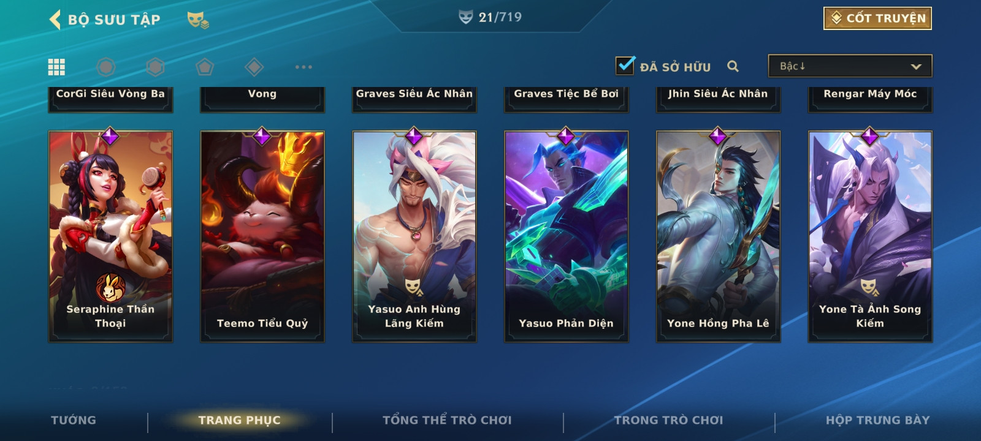Filter skins by the diamond rarity icon
Image resolution: width=981 pixels, height=441 pixels.
254,67
